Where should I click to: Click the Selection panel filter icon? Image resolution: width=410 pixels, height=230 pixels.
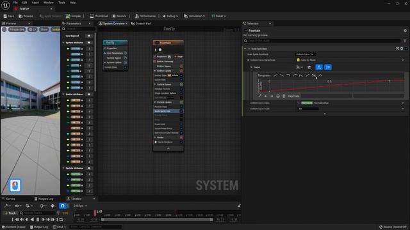click(x=405, y=41)
